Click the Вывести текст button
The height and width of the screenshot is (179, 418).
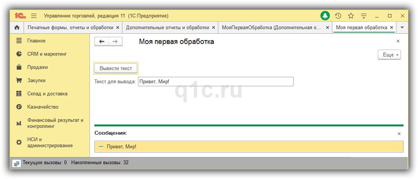click(x=116, y=69)
